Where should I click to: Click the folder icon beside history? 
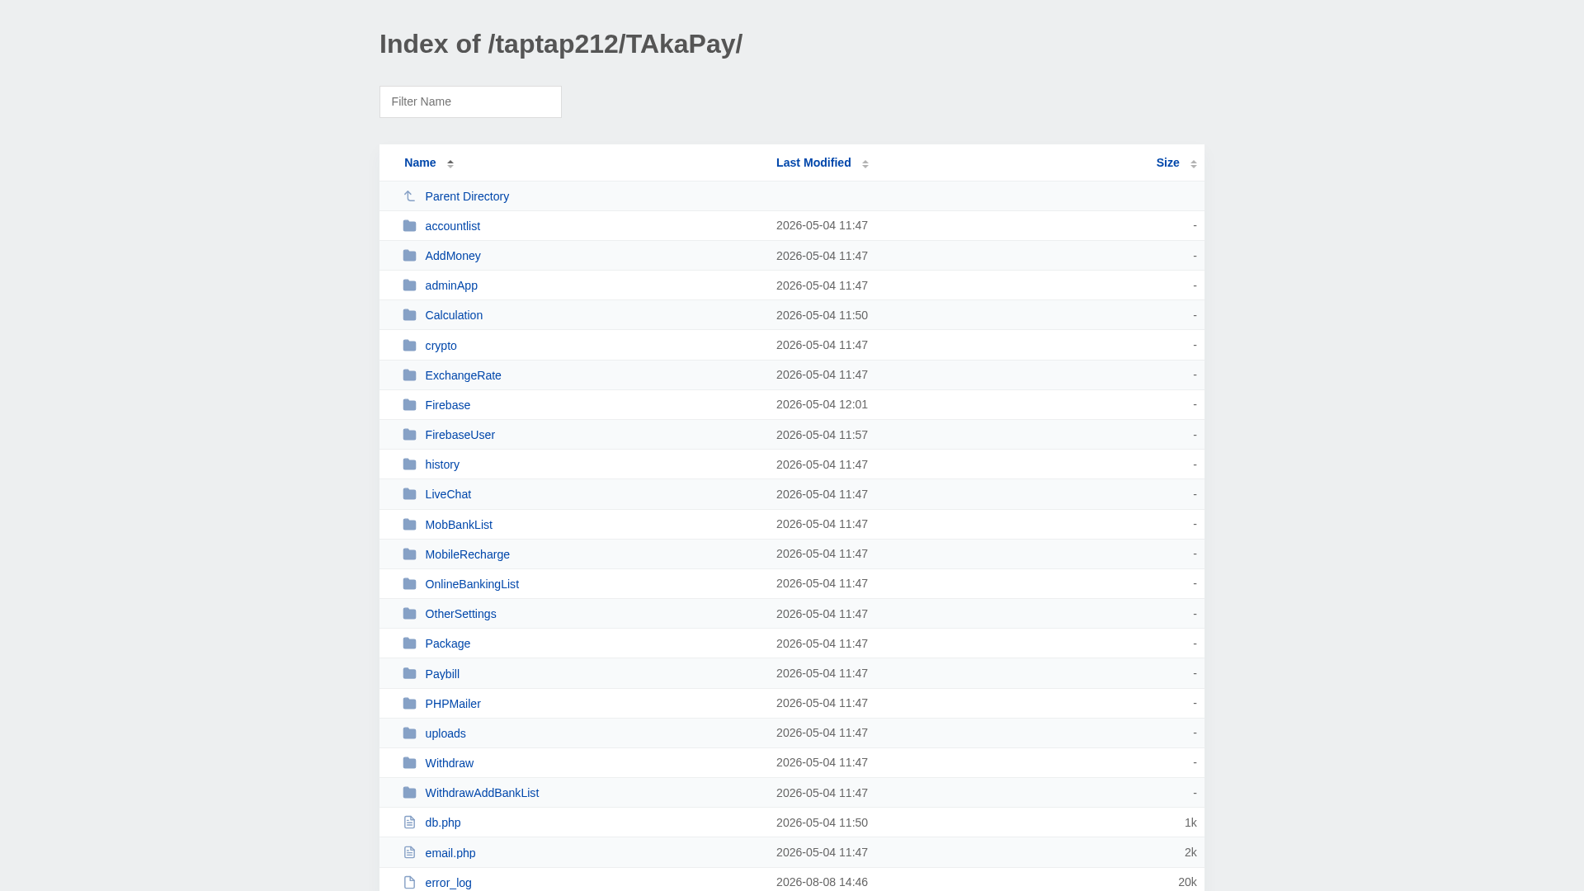[409, 464]
